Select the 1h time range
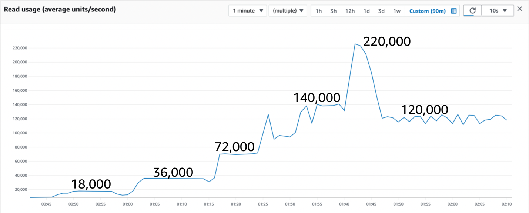Screen dimensions: 529x213 (318, 11)
